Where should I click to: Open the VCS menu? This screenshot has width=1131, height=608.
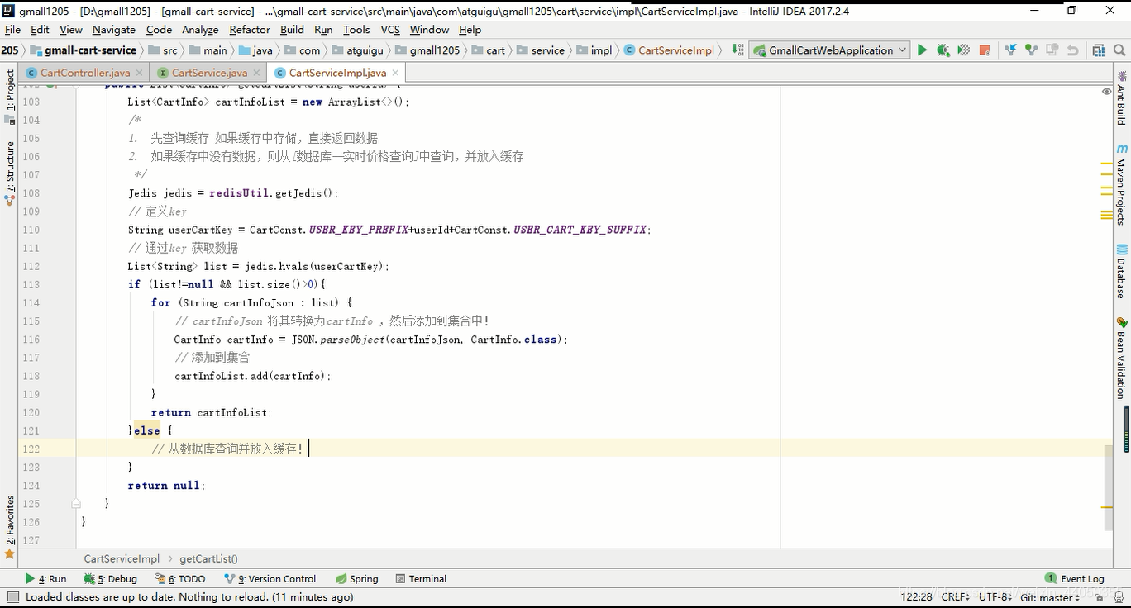[x=390, y=30]
